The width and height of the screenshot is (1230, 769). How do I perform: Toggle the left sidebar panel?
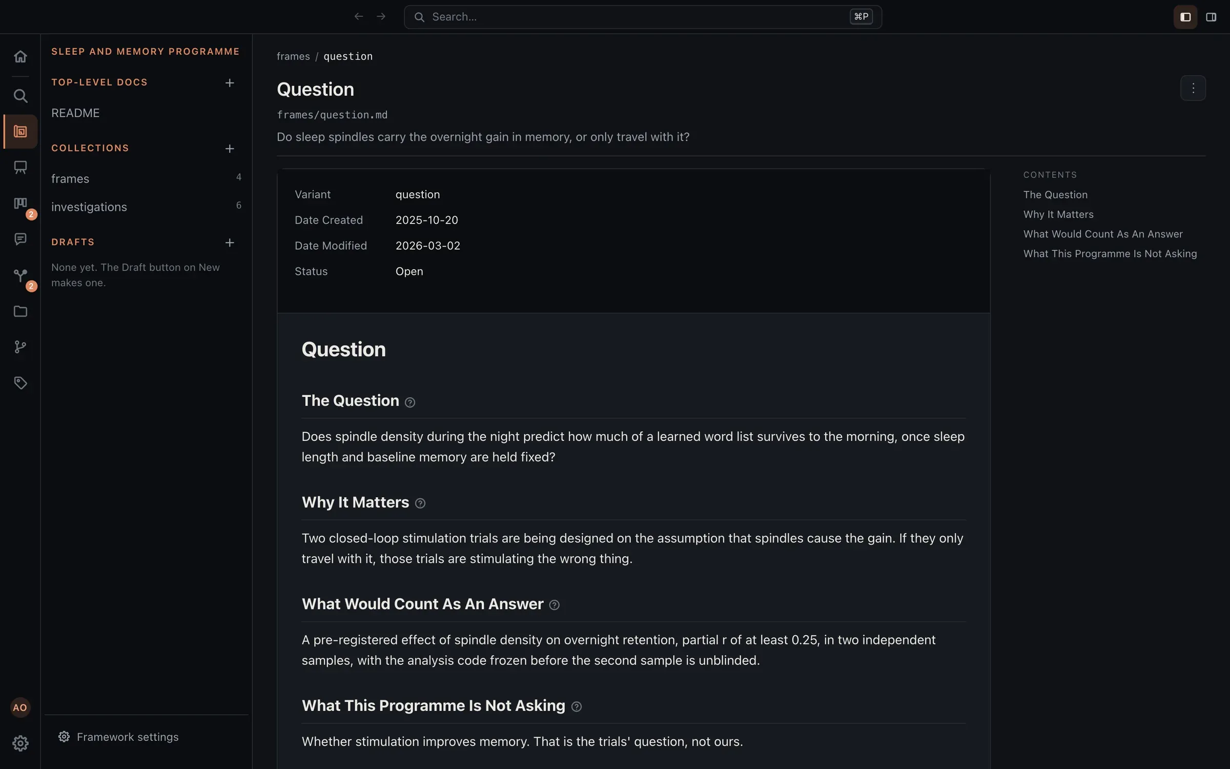[1185, 17]
